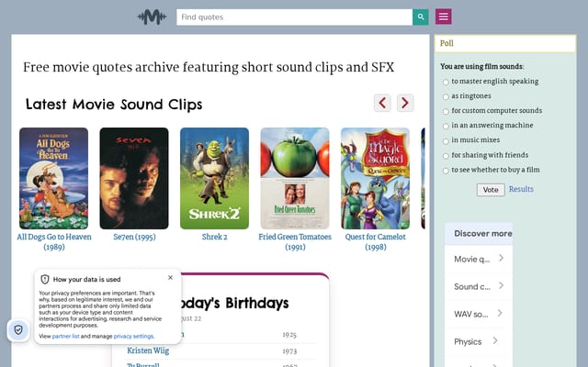The image size is (588, 367).
Task: Open the 'privacy settings' link
Action: pos(133,337)
